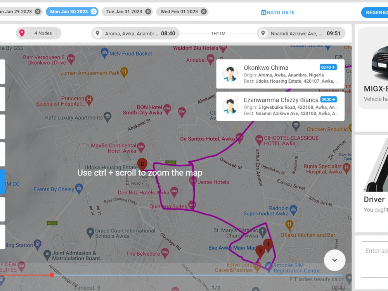Click the Runia Specialist Hospital icon
388x291 pixels.
[346, 168]
